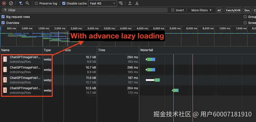Click webp type in 204 ms row

(47, 90)
